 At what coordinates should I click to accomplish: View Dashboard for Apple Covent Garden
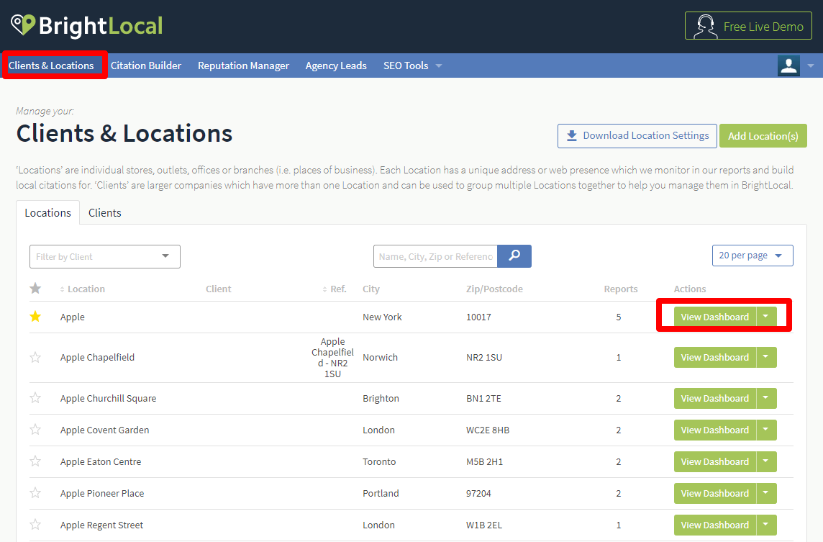coord(715,430)
